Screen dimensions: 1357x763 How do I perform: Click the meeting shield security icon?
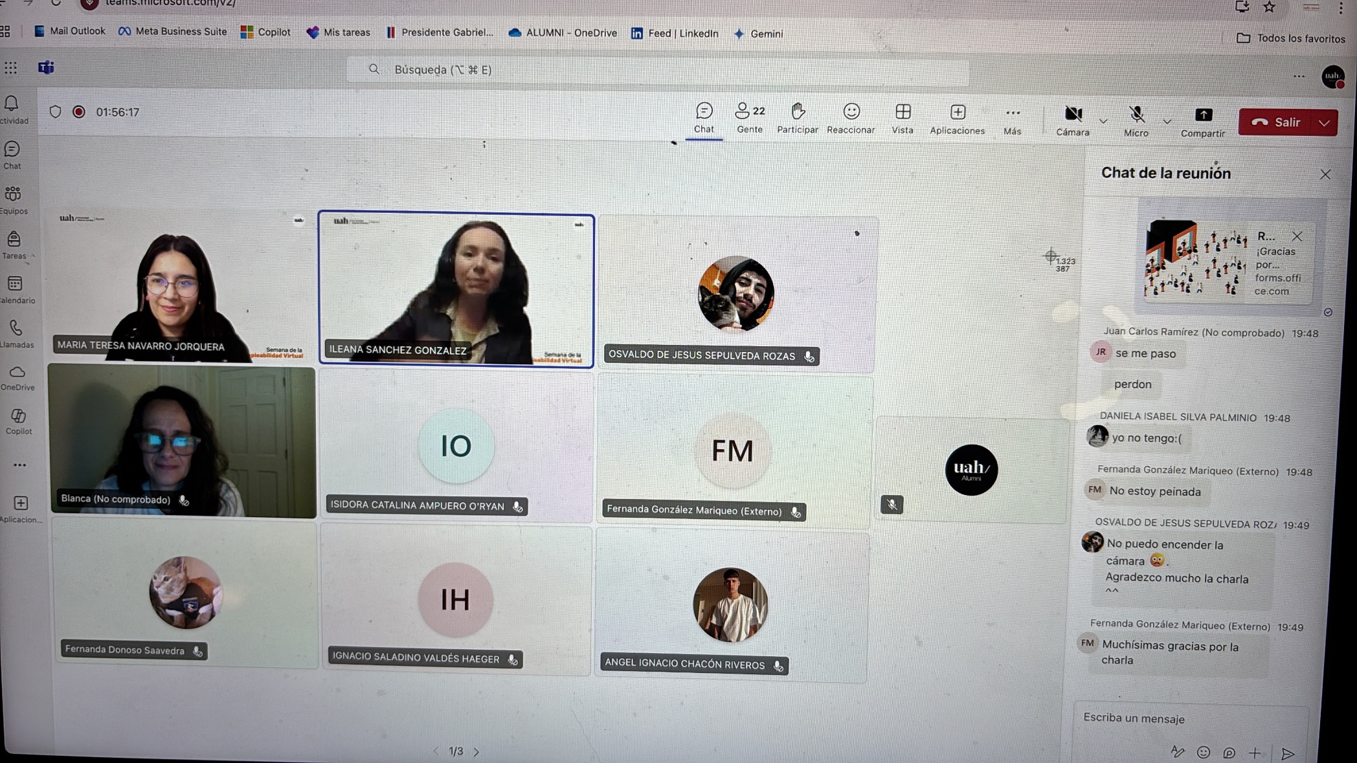pos(56,112)
